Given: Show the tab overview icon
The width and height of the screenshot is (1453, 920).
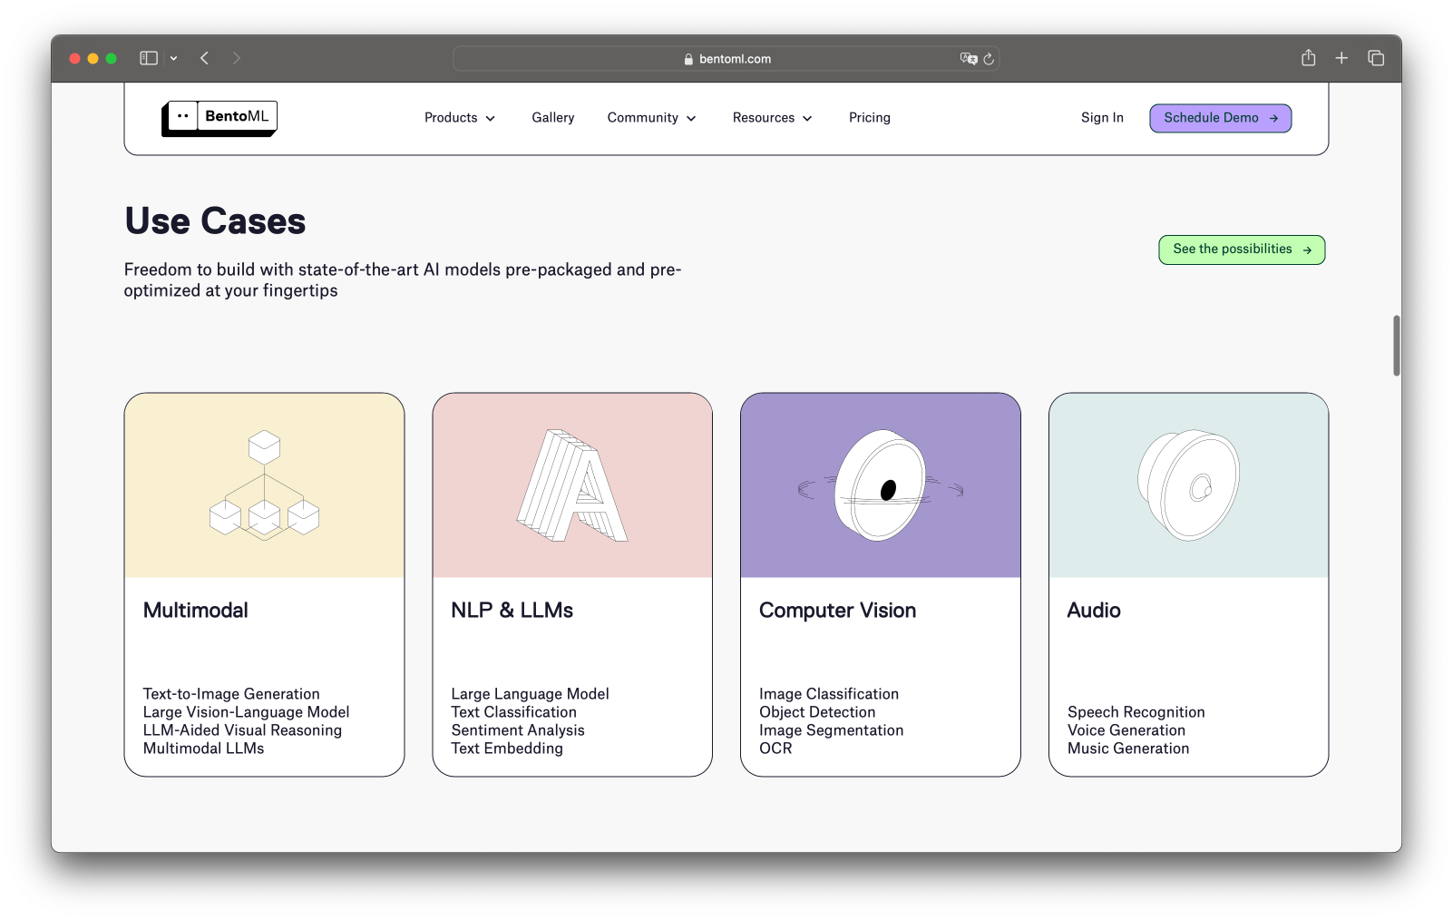Looking at the screenshot, I should [1376, 58].
